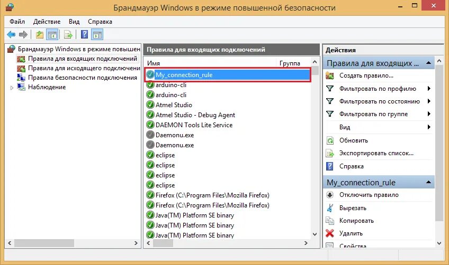Click Создать правило... action
The width and height of the screenshot is (449, 265).
(366, 75)
